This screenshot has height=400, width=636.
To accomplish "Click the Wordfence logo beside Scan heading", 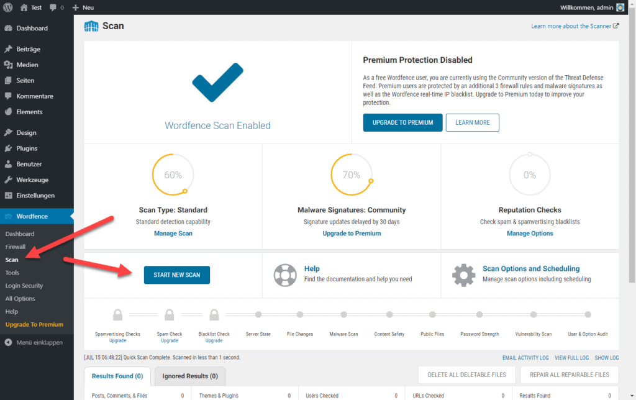I will (x=91, y=26).
